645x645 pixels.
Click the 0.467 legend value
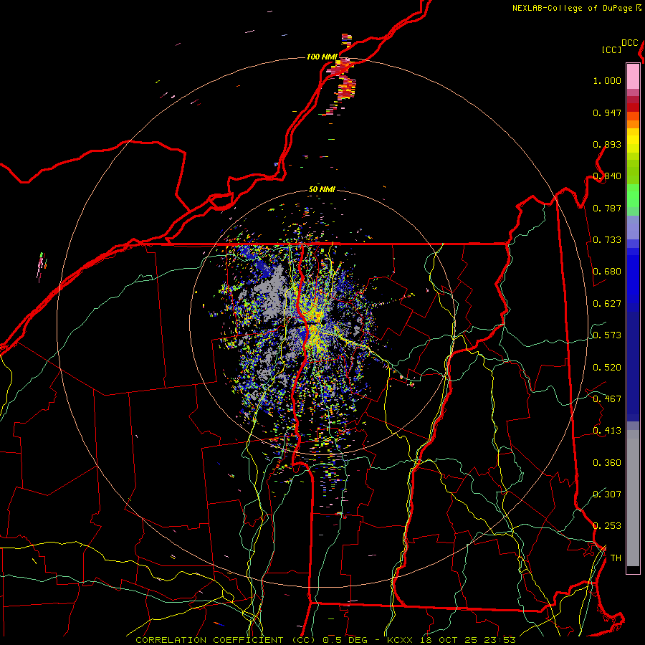[607, 399]
